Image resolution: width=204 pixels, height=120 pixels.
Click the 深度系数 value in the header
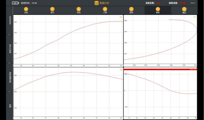[x=158, y=3]
